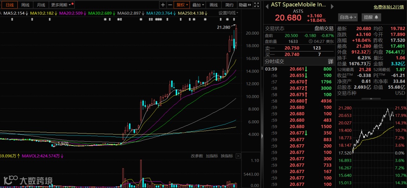Expand 更多周期 period dropdown
This screenshot has height=188, width=407.
[x=62, y=5]
